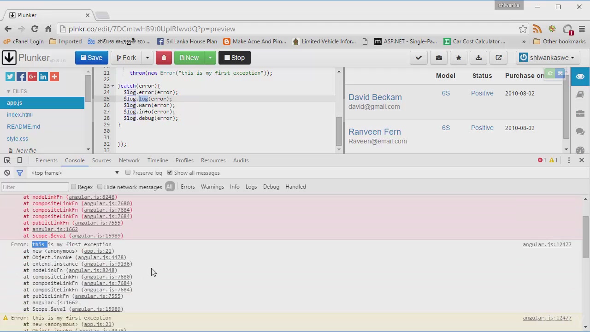
Task: Bookmark this page with the star
Action: (523, 29)
